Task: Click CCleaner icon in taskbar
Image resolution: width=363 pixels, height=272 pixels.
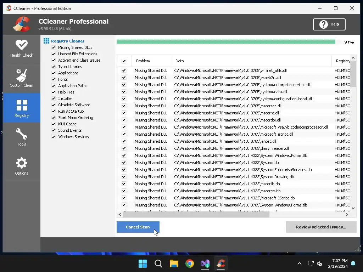Action: [x=220, y=263]
